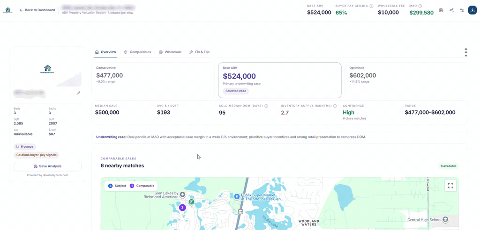Click the header Wholesale Fee $10,000
Screen dimensions: 480x230
pyautogui.click(x=388, y=13)
